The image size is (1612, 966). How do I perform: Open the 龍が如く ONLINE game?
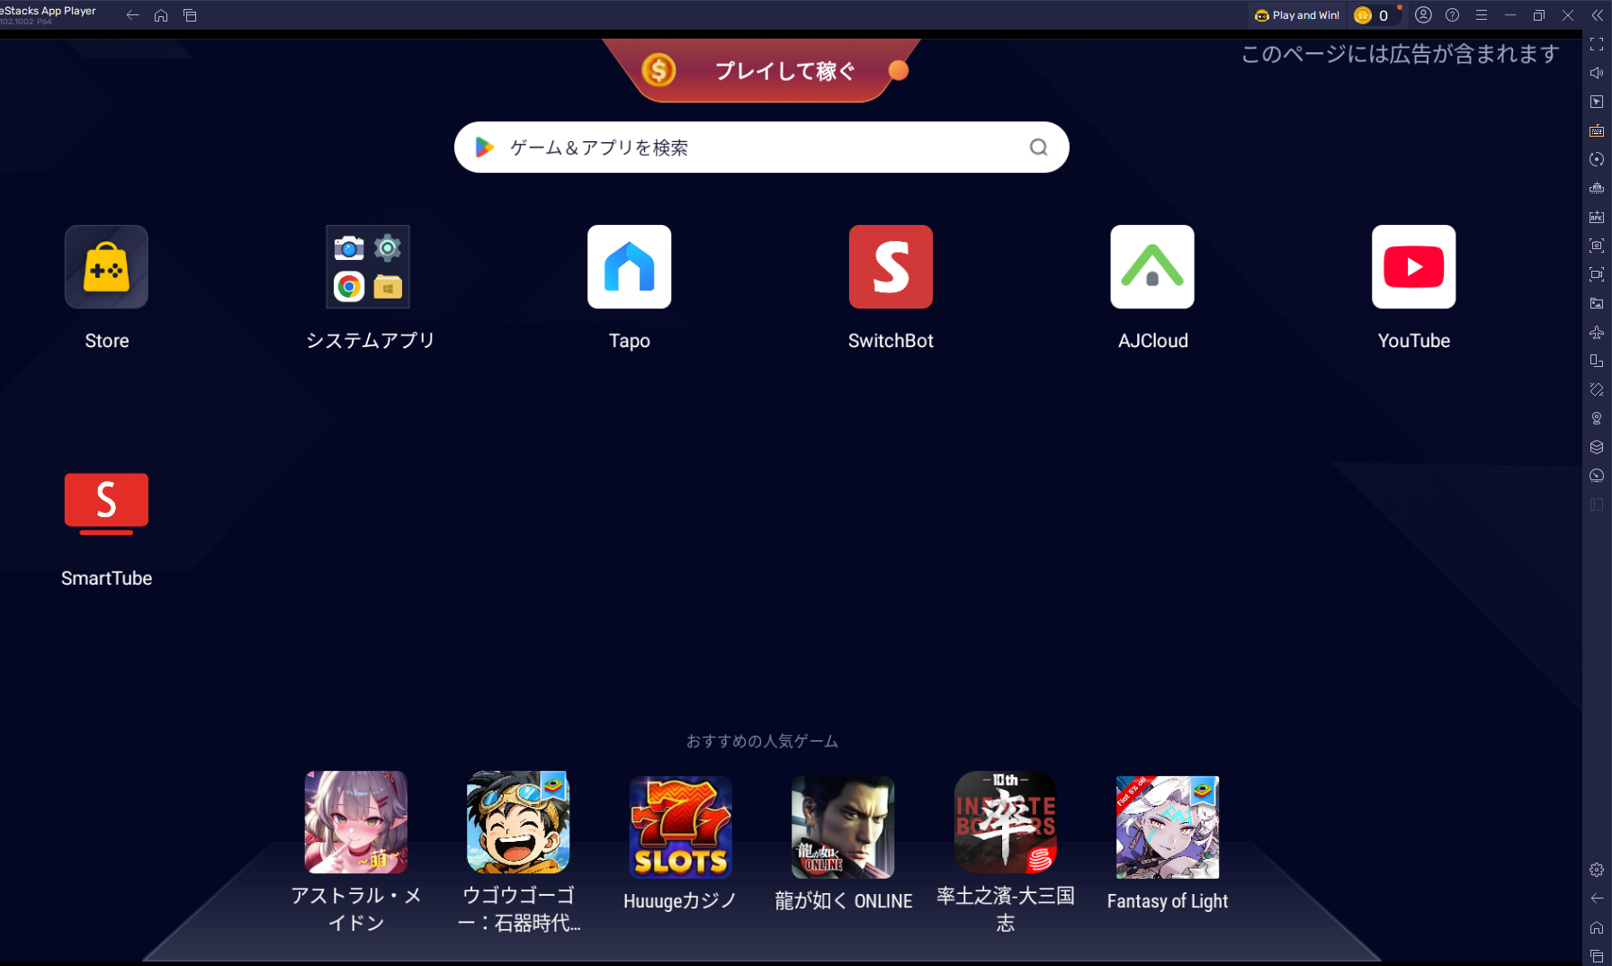click(x=843, y=827)
